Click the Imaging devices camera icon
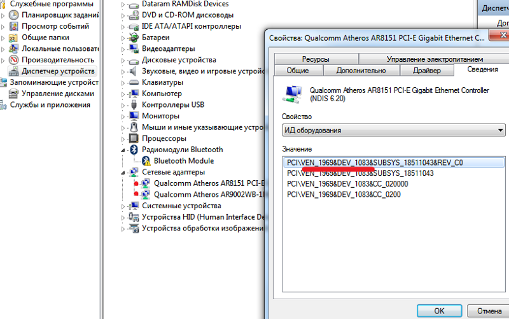 (x=134, y=228)
